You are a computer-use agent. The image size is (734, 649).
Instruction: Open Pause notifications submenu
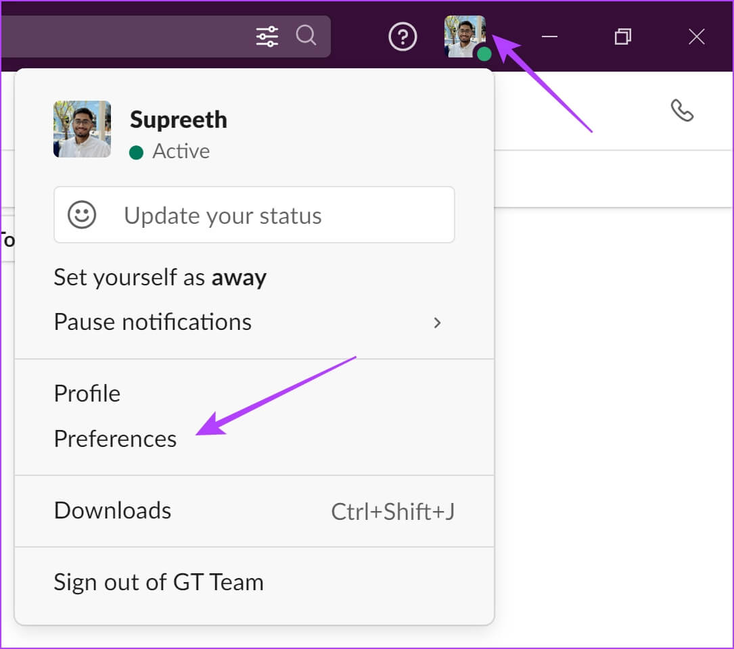pyautogui.click(x=254, y=322)
